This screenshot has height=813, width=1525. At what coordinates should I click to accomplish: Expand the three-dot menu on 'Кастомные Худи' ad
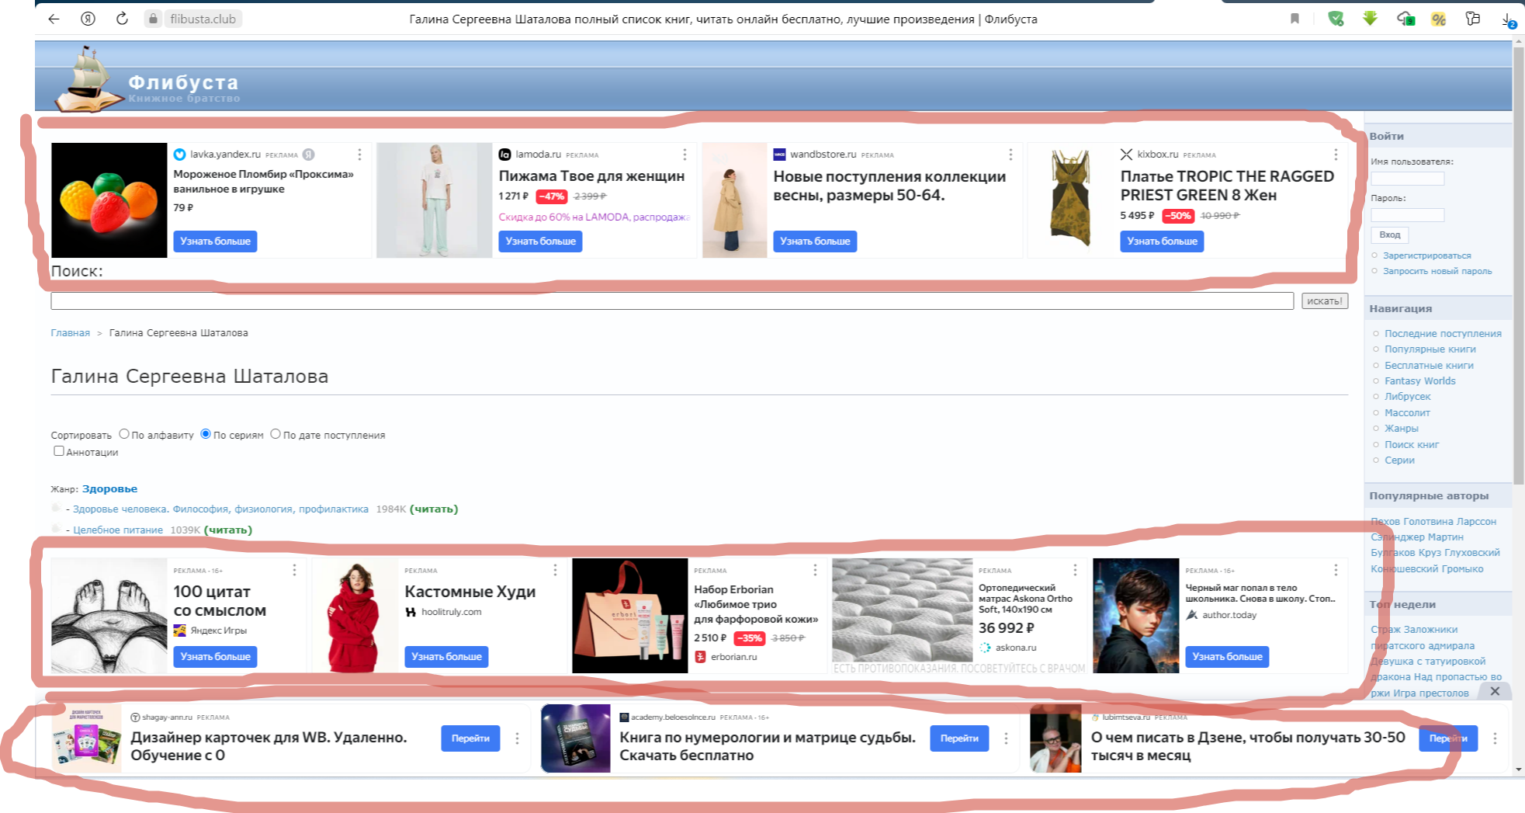point(555,570)
